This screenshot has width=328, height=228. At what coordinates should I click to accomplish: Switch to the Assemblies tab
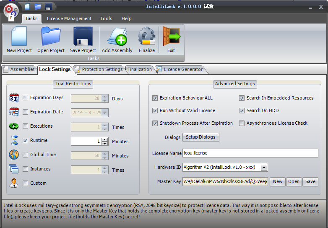click(19, 69)
